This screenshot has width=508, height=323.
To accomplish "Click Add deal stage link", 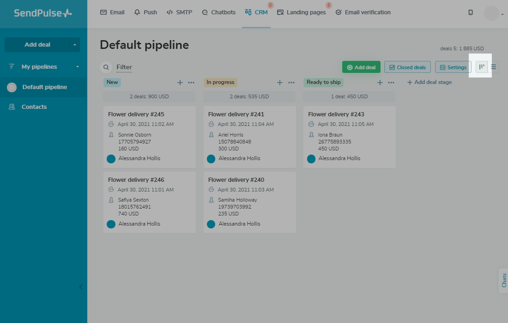I will [429, 82].
